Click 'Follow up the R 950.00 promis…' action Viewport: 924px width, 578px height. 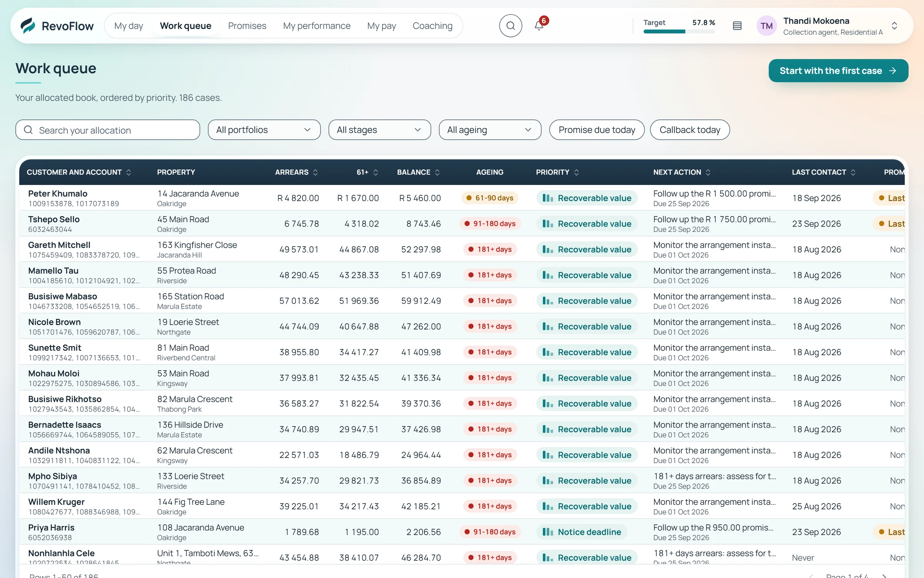pyautogui.click(x=713, y=528)
